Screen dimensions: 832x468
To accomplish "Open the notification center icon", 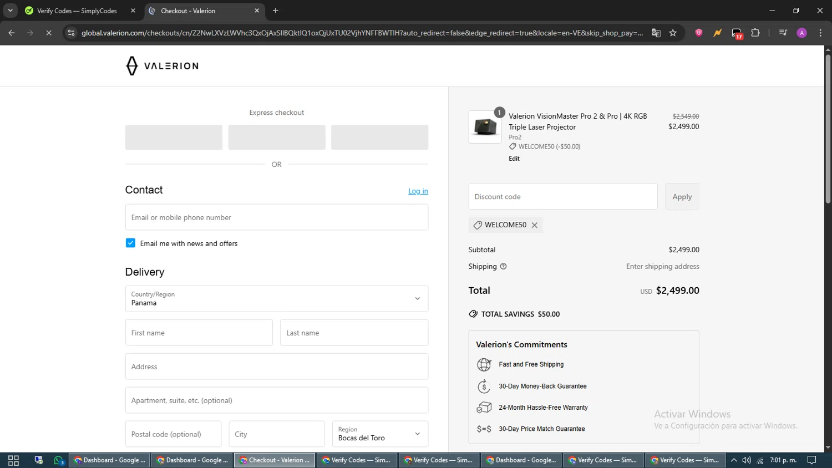I will (x=812, y=460).
